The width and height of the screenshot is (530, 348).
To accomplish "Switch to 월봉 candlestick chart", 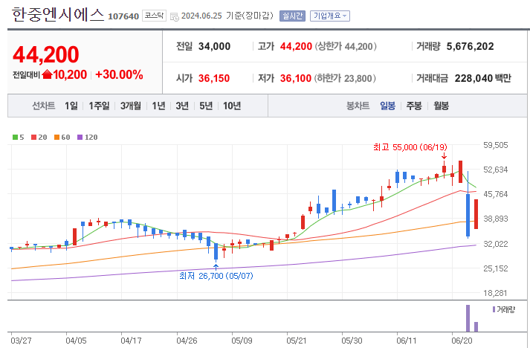I will click(x=441, y=106).
